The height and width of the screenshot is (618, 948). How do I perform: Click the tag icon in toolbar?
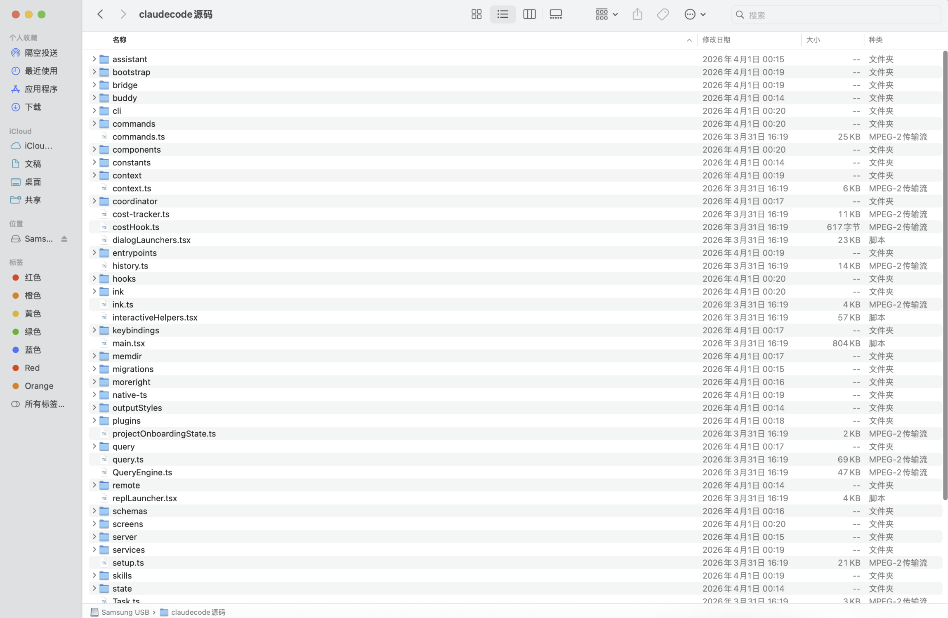tap(663, 14)
